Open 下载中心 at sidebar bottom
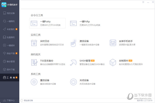The width and height of the screenshot is (155, 103). point(10,100)
